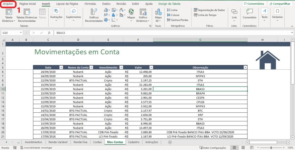Screen dimensions: 295x150
Task: Switch to Design da Tabela tab
Action: coord(169,4)
